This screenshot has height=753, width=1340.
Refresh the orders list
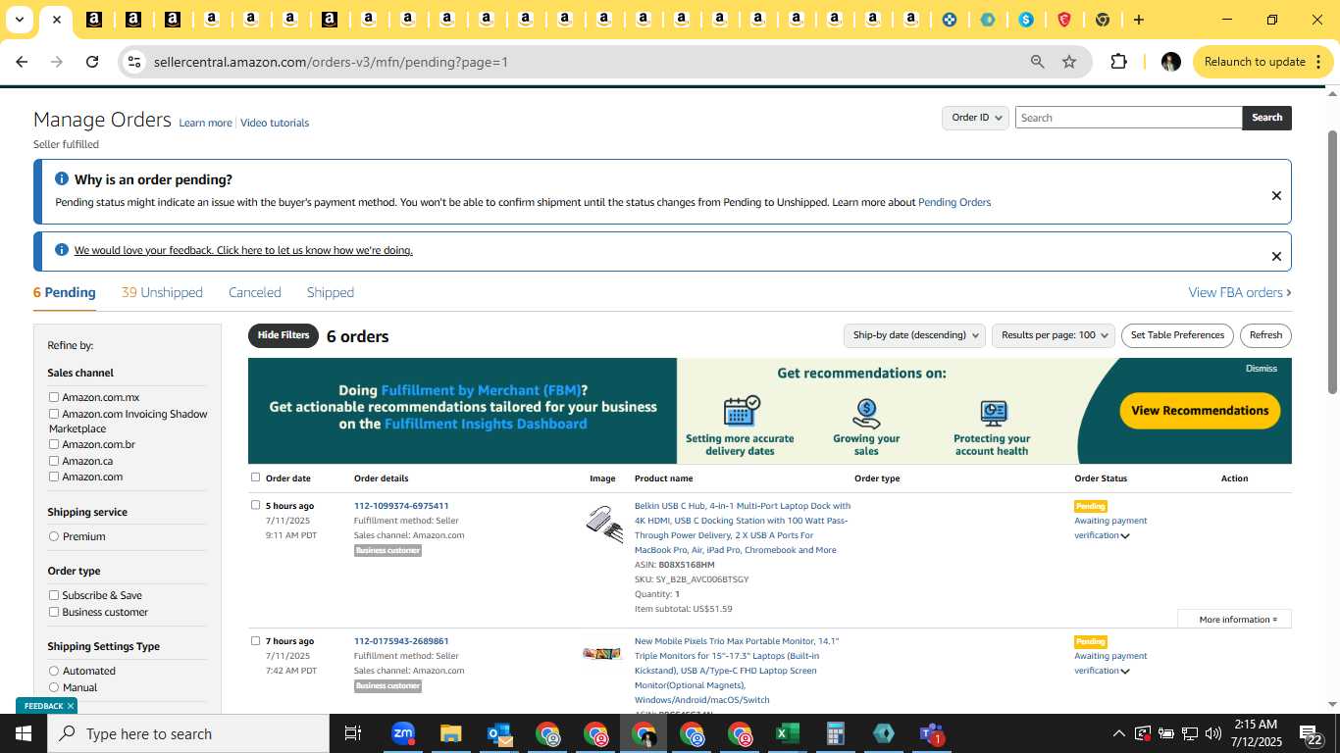pyautogui.click(x=1265, y=335)
